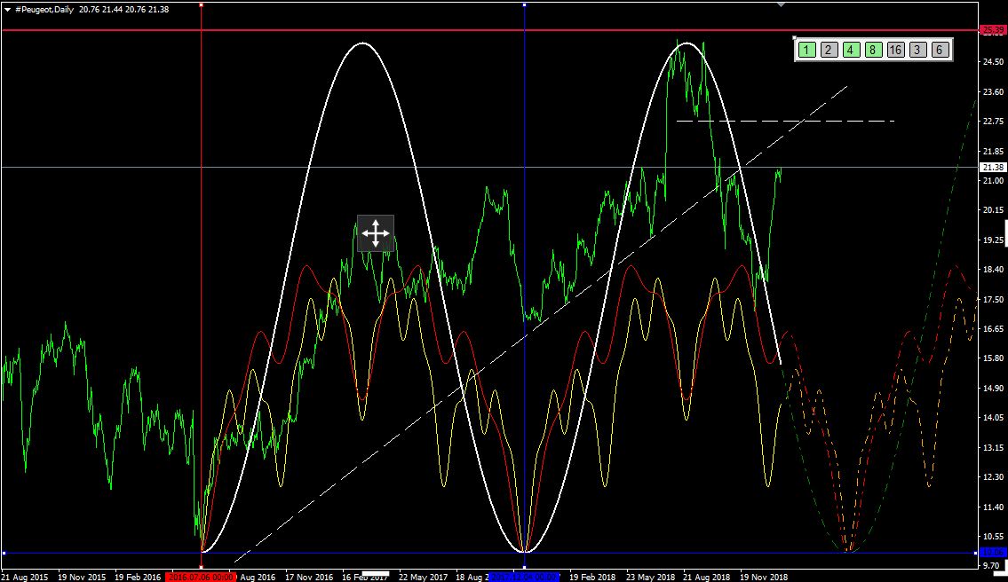The height and width of the screenshot is (582, 1008).
Task: Enable cycle button 2 in the panel
Action: click(x=828, y=50)
